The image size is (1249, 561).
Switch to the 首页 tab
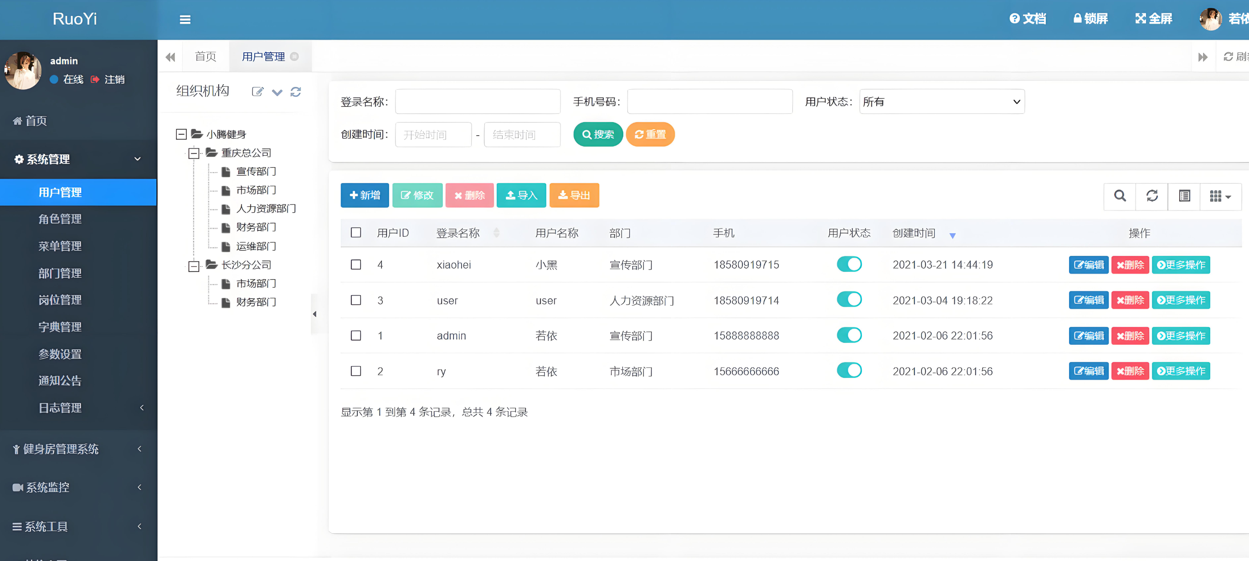coord(206,56)
